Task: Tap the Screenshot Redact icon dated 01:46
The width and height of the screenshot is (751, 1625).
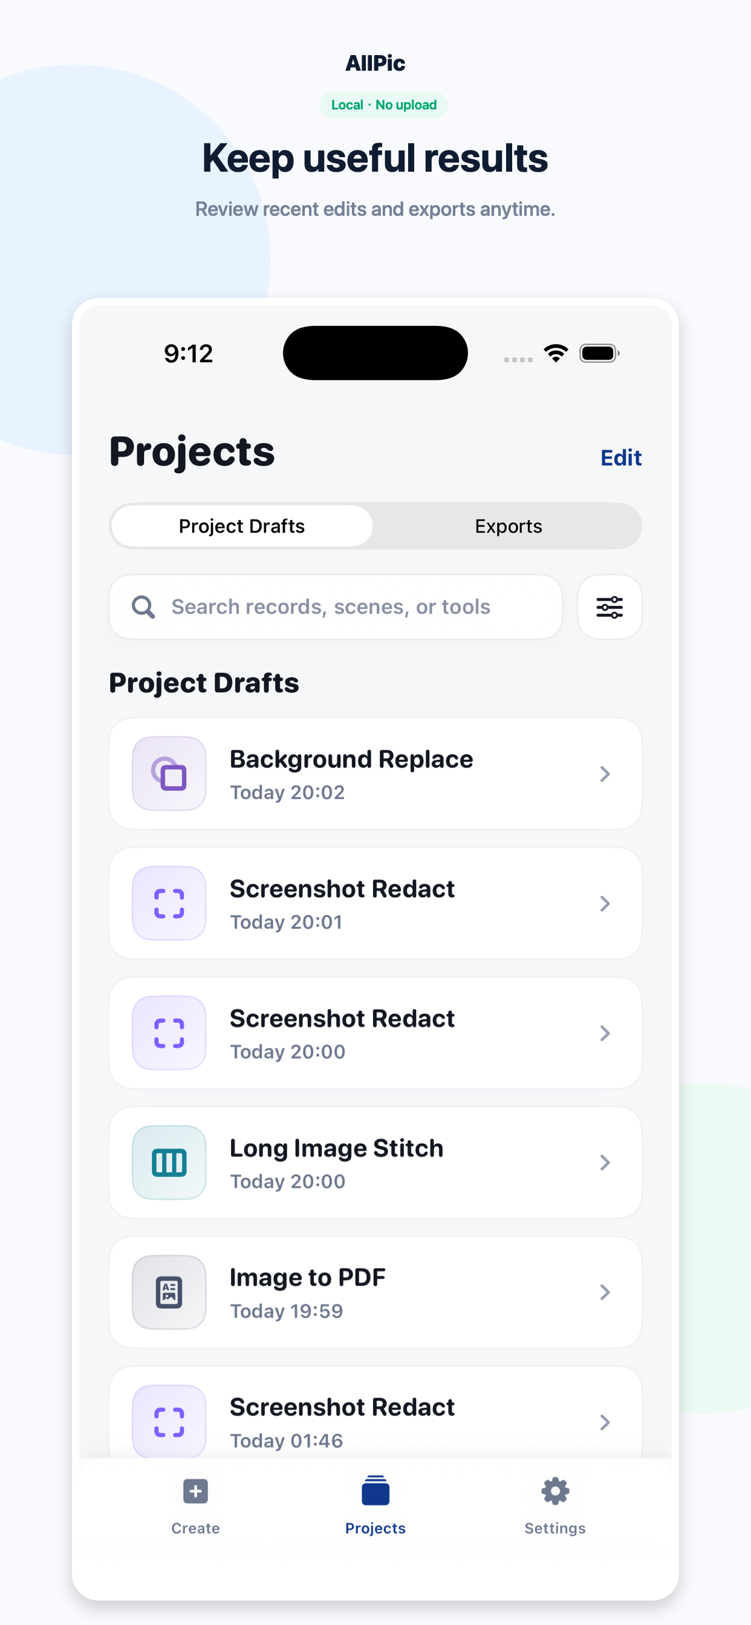Action: (169, 1421)
